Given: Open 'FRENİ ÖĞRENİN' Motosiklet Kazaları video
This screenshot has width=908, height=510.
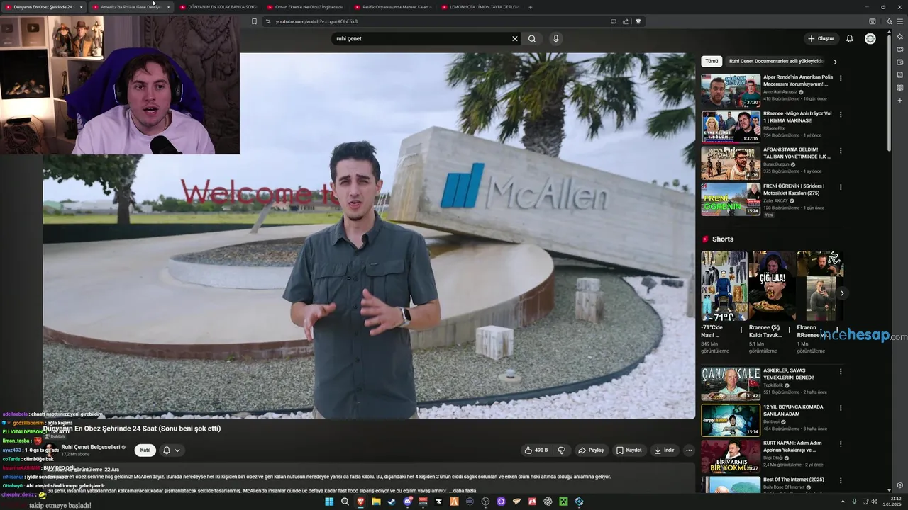Looking at the screenshot, I should 731,199.
